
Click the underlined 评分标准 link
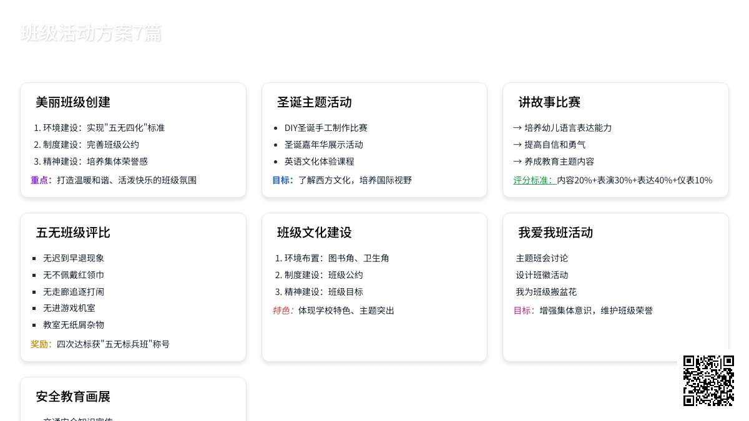pyautogui.click(x=534, y=180)
